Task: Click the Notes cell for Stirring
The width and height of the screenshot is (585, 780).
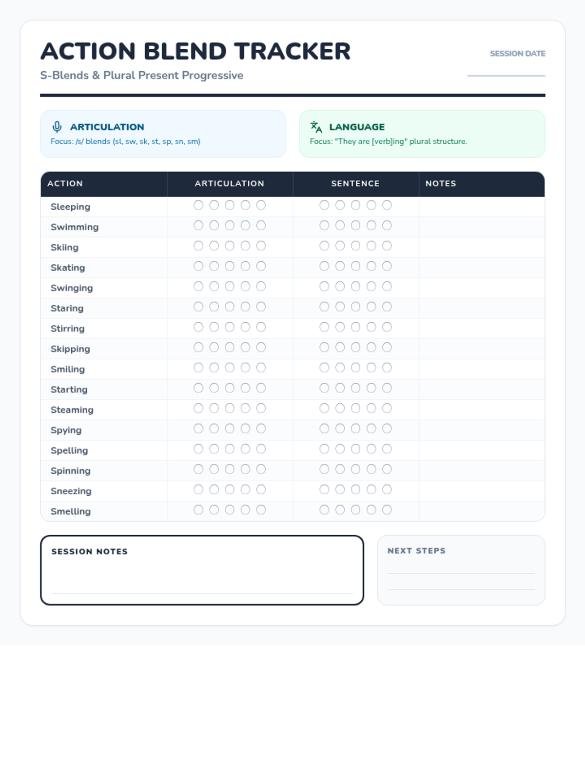Action: tap(482, 329)
